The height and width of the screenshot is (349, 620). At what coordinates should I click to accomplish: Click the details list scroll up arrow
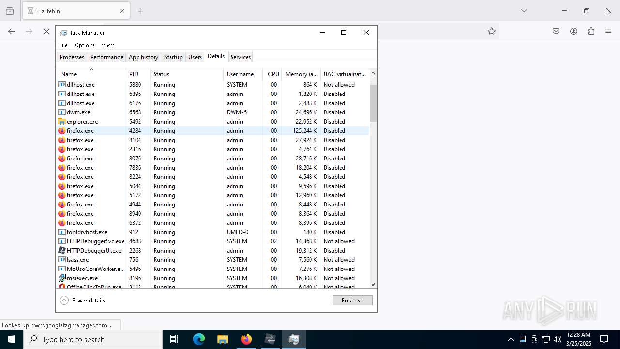tap(373, 73)
